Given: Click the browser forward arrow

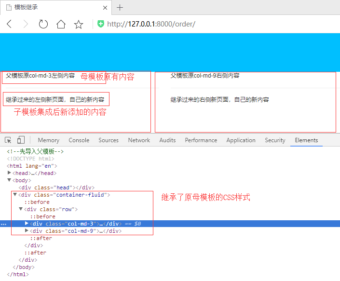Looking at the screenshot, I should (x=26, y=24).
